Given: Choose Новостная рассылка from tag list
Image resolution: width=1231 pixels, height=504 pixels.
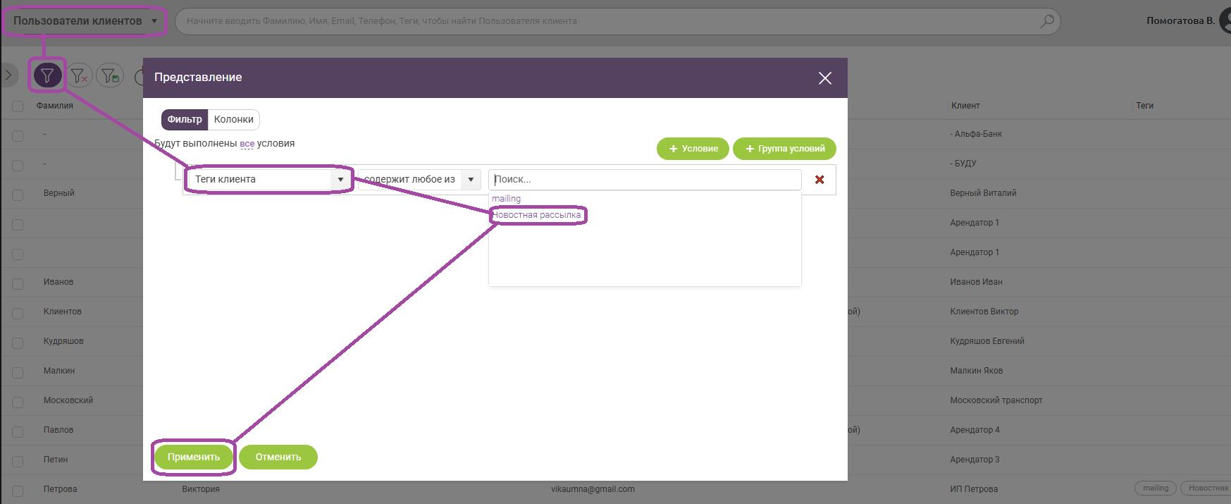Looking at the screenshot, I should point(537,215).
